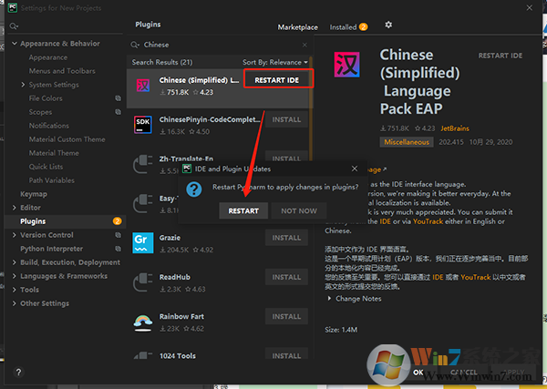Open the Sort By Relevance dropdown
547x389 pixels.
[x=275, y=62]
